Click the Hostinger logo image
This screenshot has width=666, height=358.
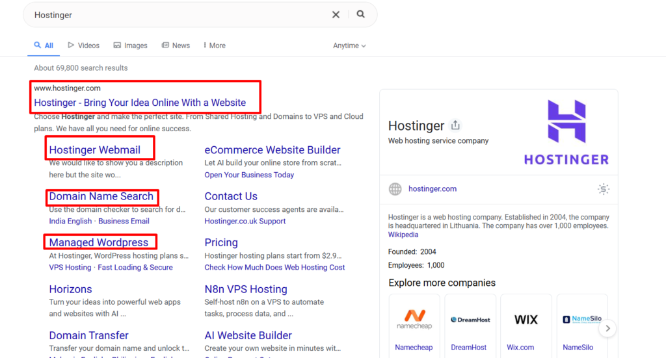point(566,132)
